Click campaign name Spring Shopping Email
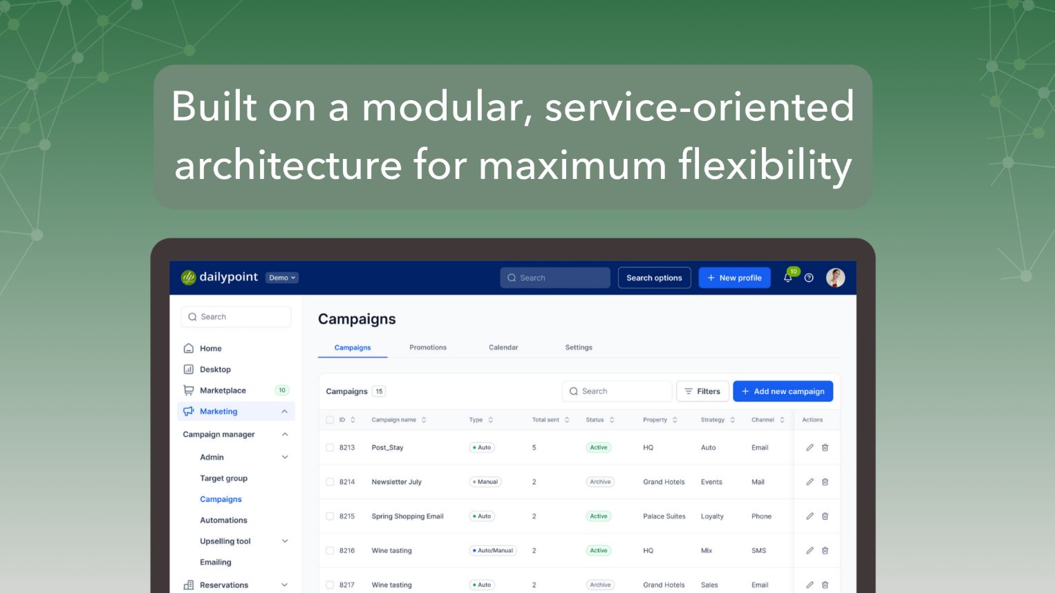Viewport: 1055px width, 593px height. click(x=408, y=516)
